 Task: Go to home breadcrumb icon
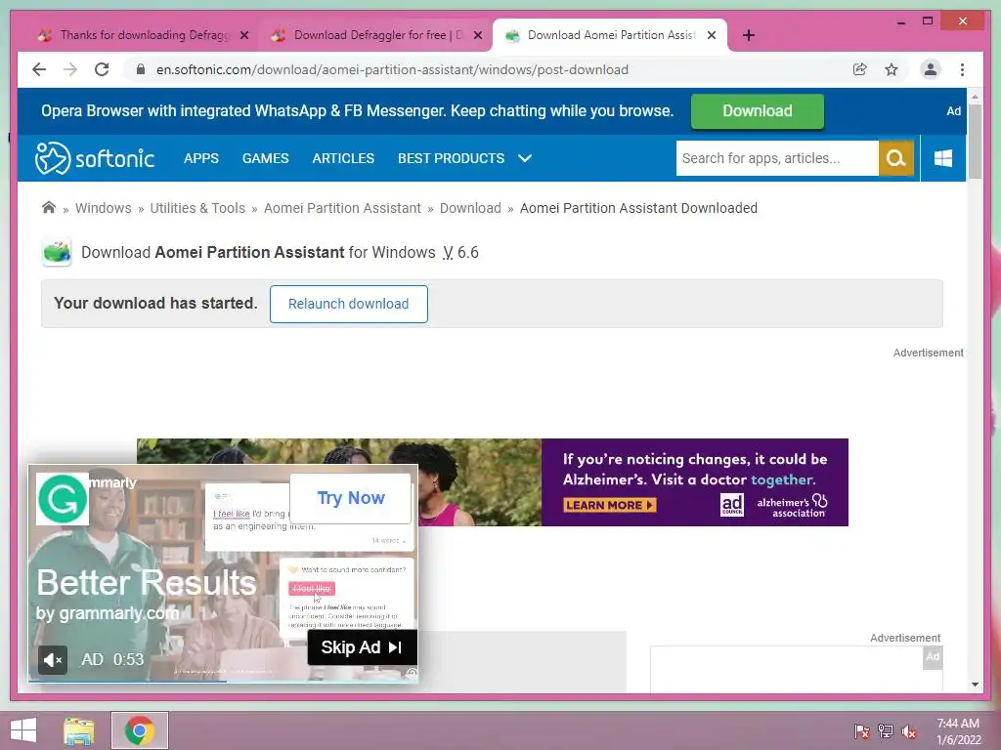click(49, 207)
